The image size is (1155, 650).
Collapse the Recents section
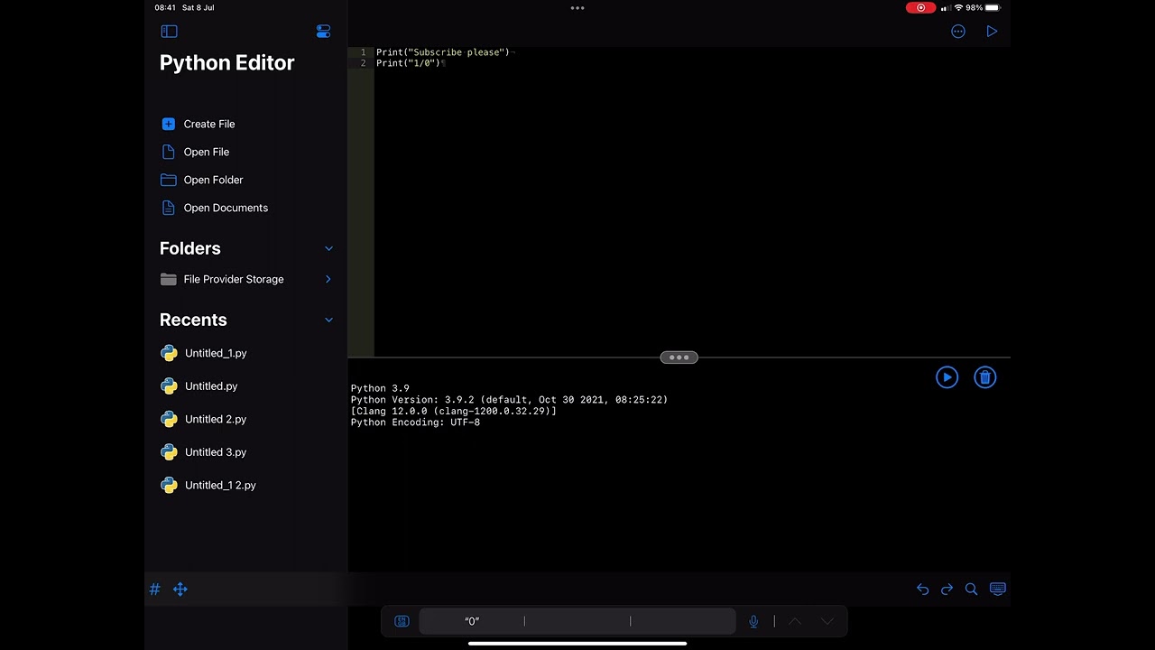click(328, 320)
